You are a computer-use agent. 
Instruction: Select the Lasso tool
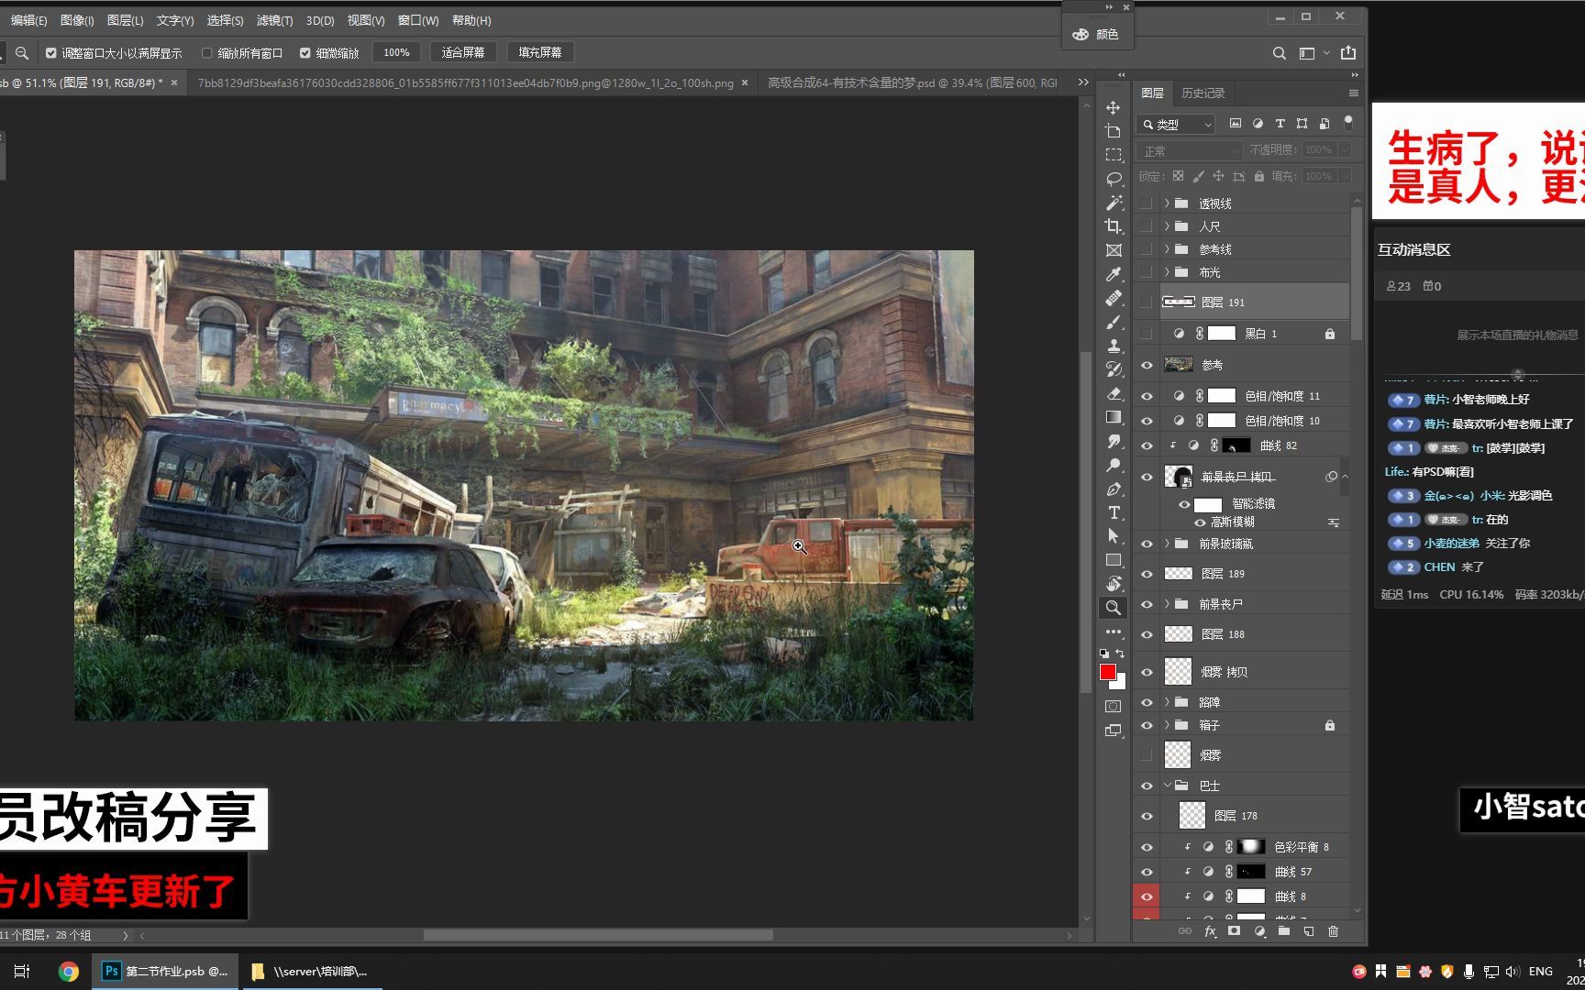click(x=1114, y=179)
